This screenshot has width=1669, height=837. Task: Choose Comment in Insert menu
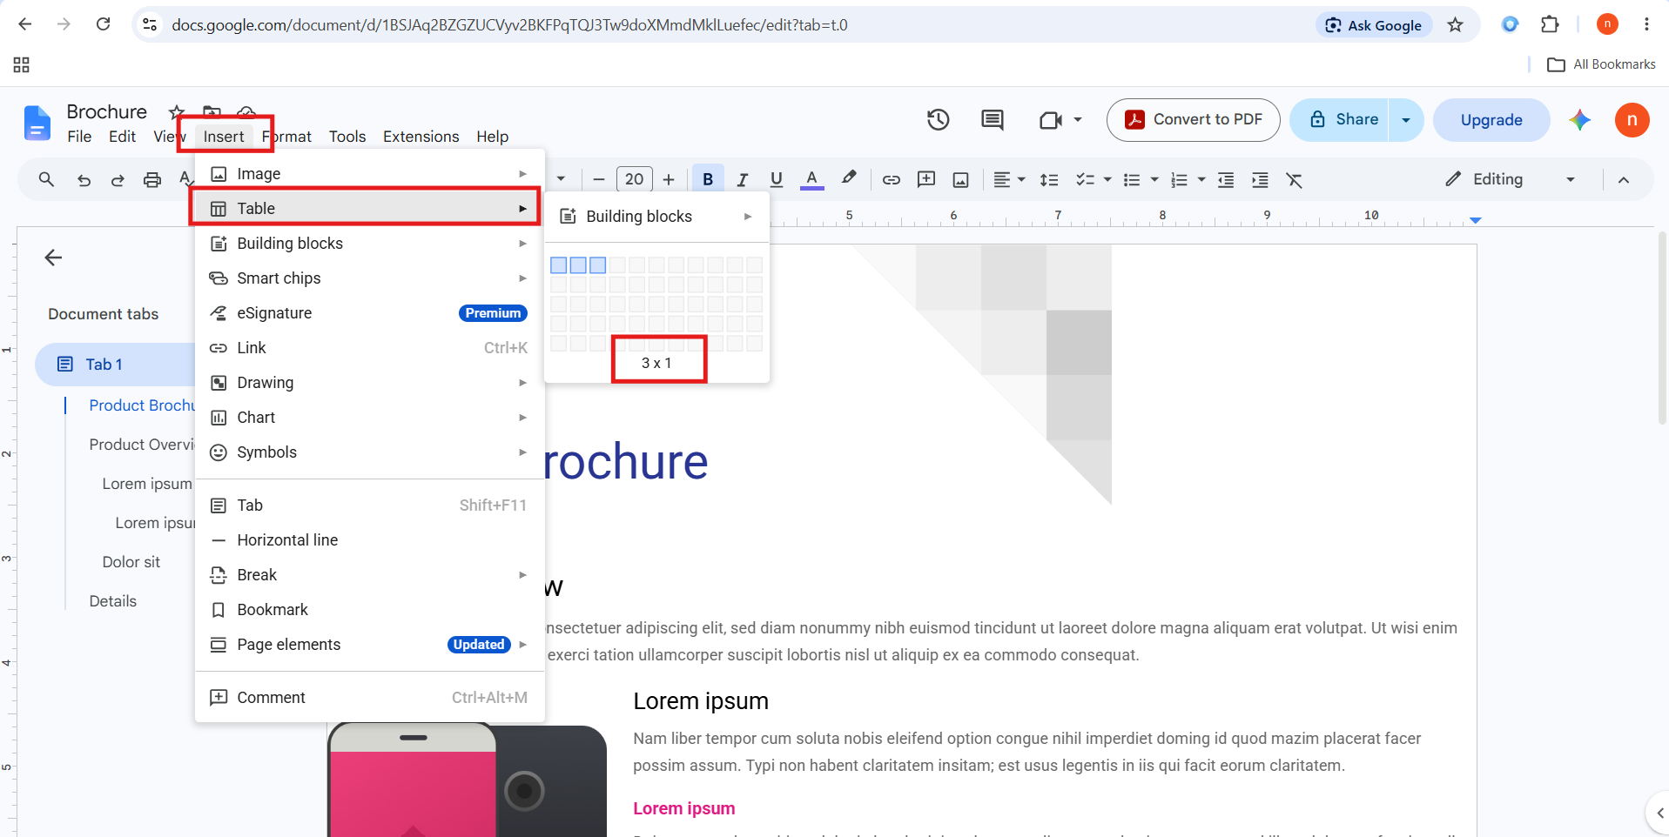point(370,698)
